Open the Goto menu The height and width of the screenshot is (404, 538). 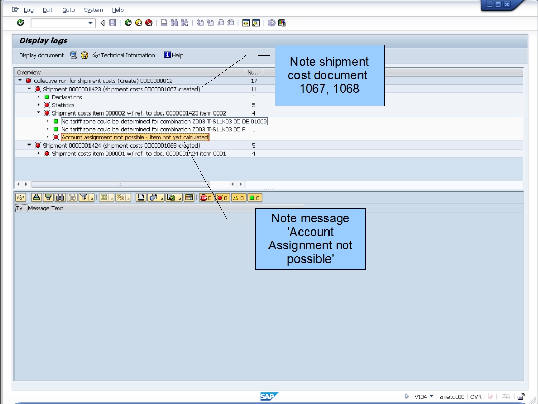click(x=68, y=10)
